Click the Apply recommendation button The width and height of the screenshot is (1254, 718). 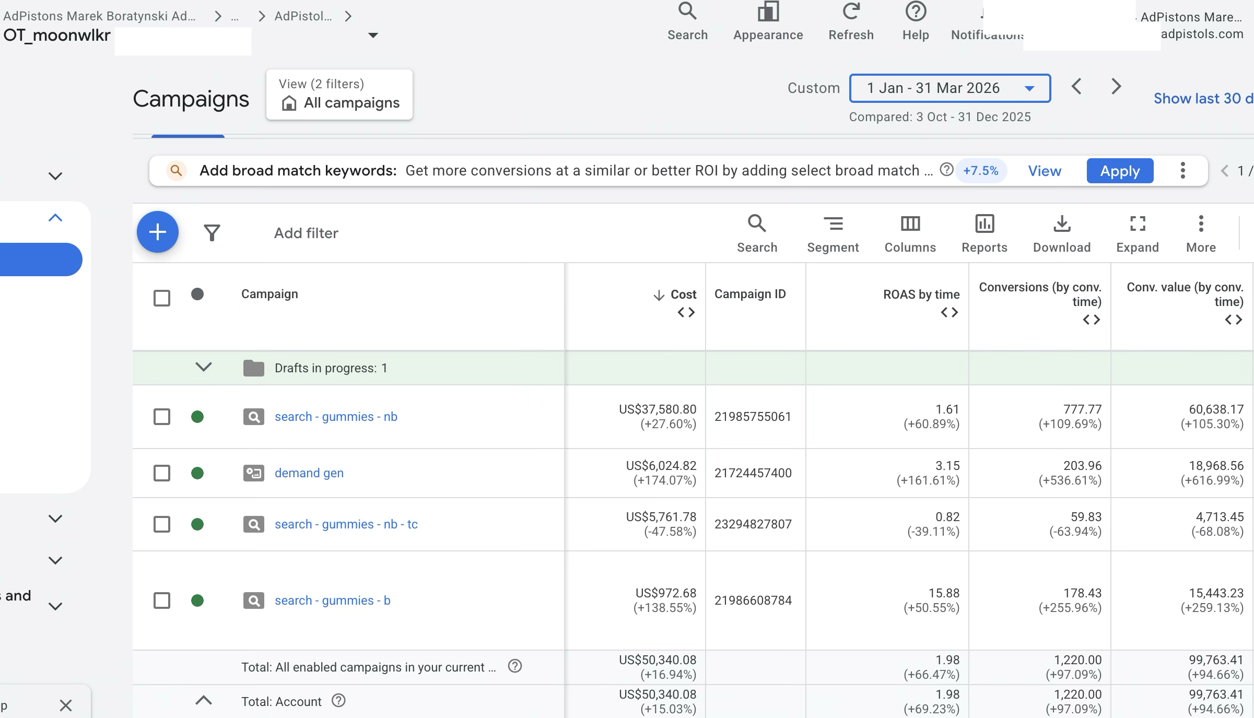point(1120,171)
